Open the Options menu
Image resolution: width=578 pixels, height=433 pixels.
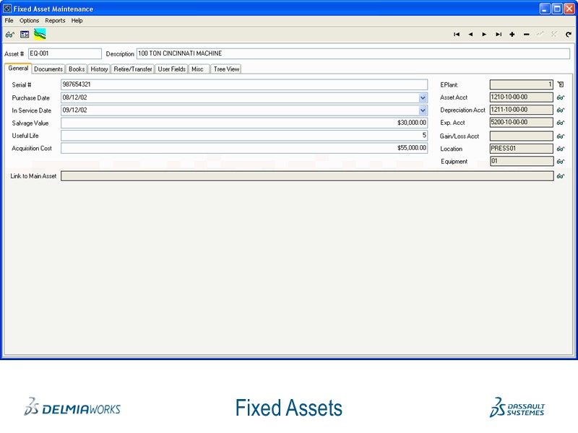coord(29,20)
